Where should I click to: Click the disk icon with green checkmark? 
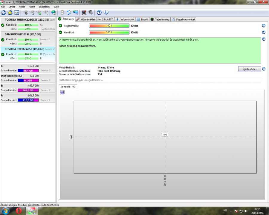pos(39,13)
